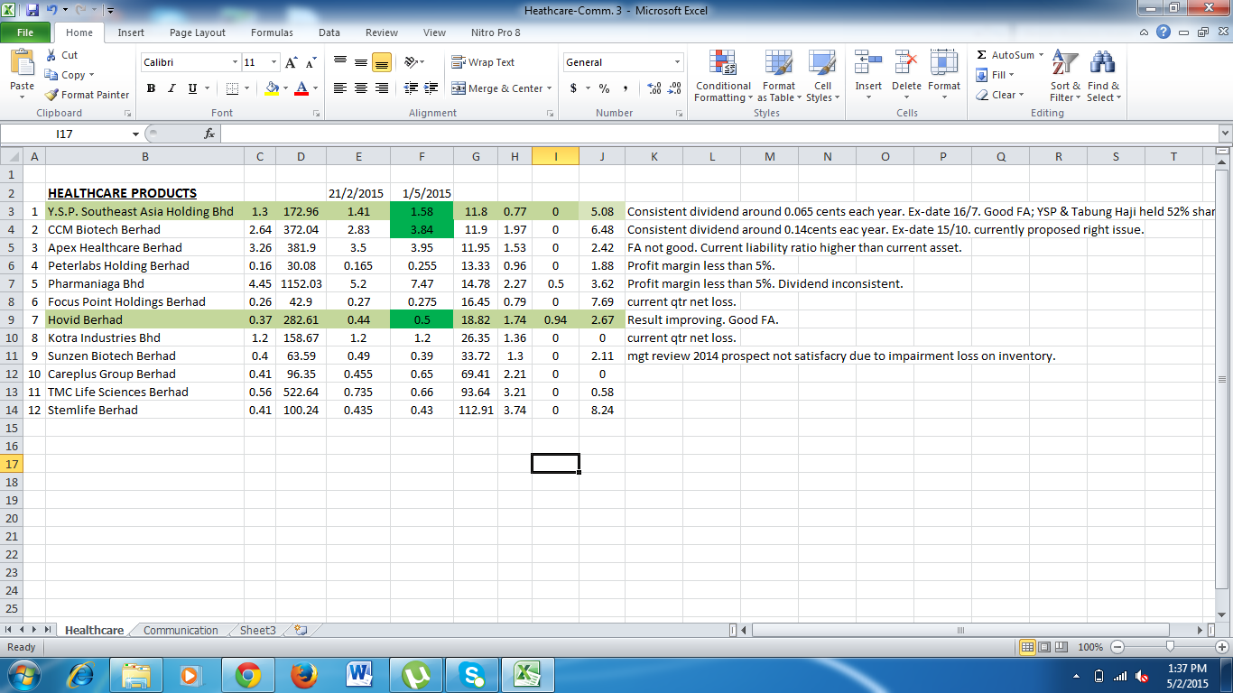Switch to the Formulas ribbon tab
This screenshot has height=693, width=1233.
272,32
